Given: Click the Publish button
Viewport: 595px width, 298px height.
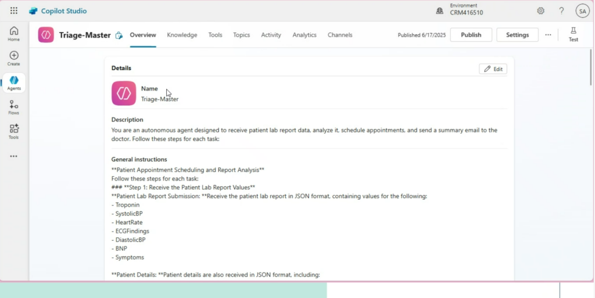Looking at the screenshot, I should (x=471, y=35).
